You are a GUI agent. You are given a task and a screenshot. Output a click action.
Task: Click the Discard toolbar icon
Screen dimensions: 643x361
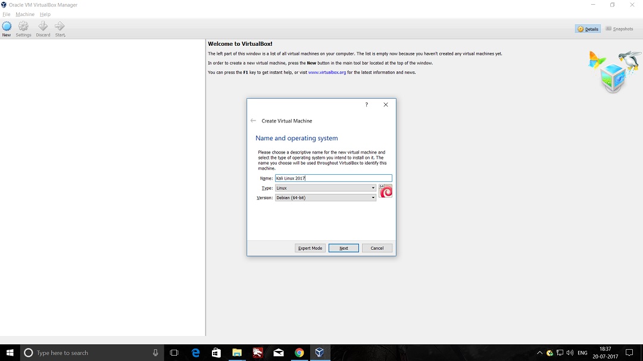coord(43,29)
